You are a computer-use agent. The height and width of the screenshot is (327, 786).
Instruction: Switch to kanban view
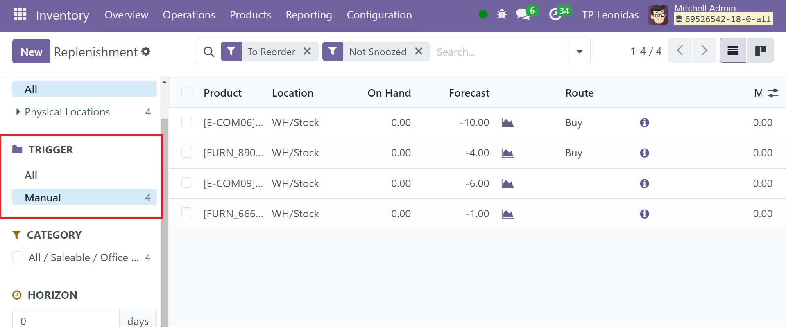click(x=761, y=51)
